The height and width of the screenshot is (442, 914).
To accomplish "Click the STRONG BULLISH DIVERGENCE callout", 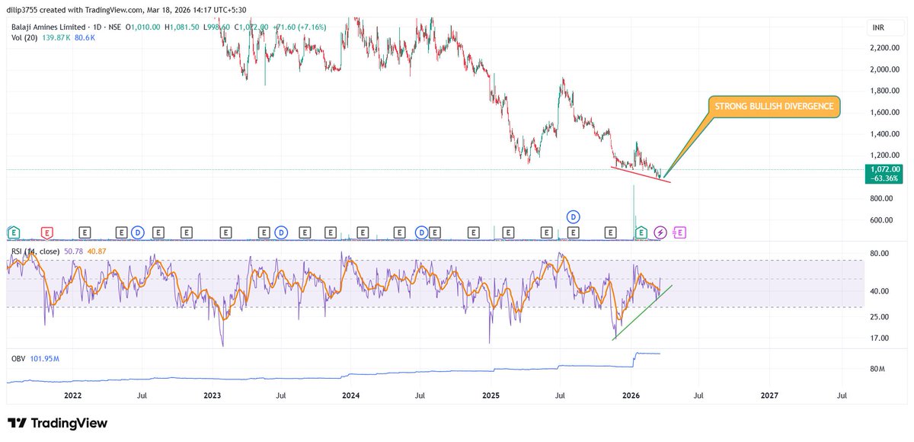I will pyautogui.click(x=774, y=107).
